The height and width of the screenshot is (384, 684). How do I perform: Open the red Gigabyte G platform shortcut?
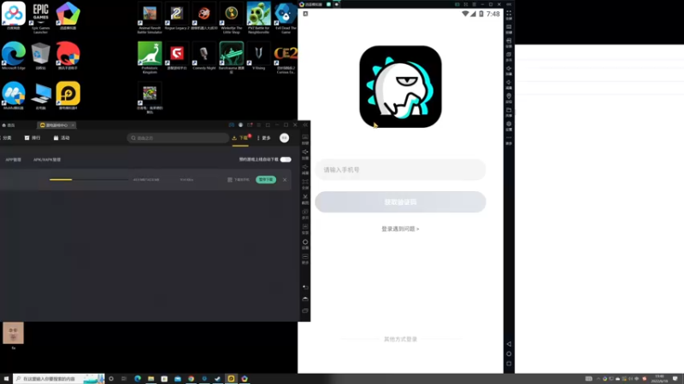click(177, 55)
